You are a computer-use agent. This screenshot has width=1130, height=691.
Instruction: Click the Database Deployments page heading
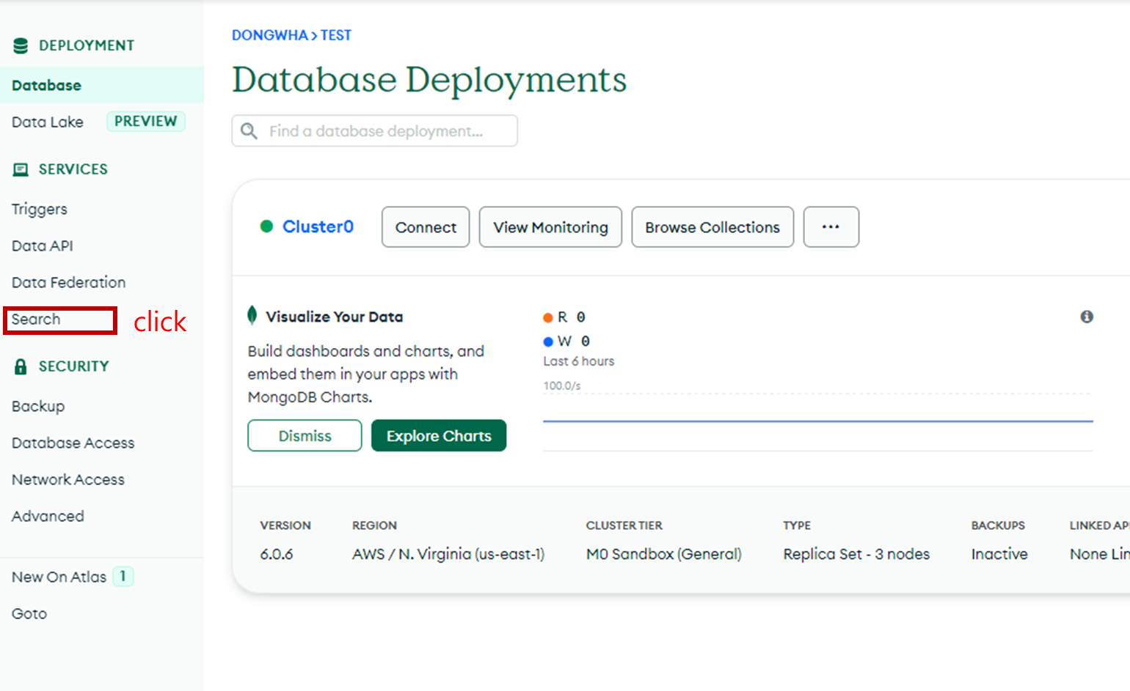(x=429, y=80)
